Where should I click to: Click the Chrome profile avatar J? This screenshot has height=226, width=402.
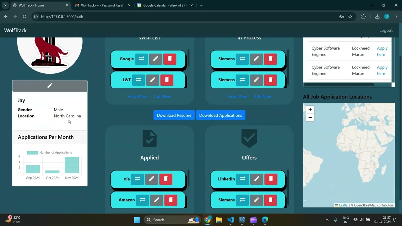[x=387, y=17]
